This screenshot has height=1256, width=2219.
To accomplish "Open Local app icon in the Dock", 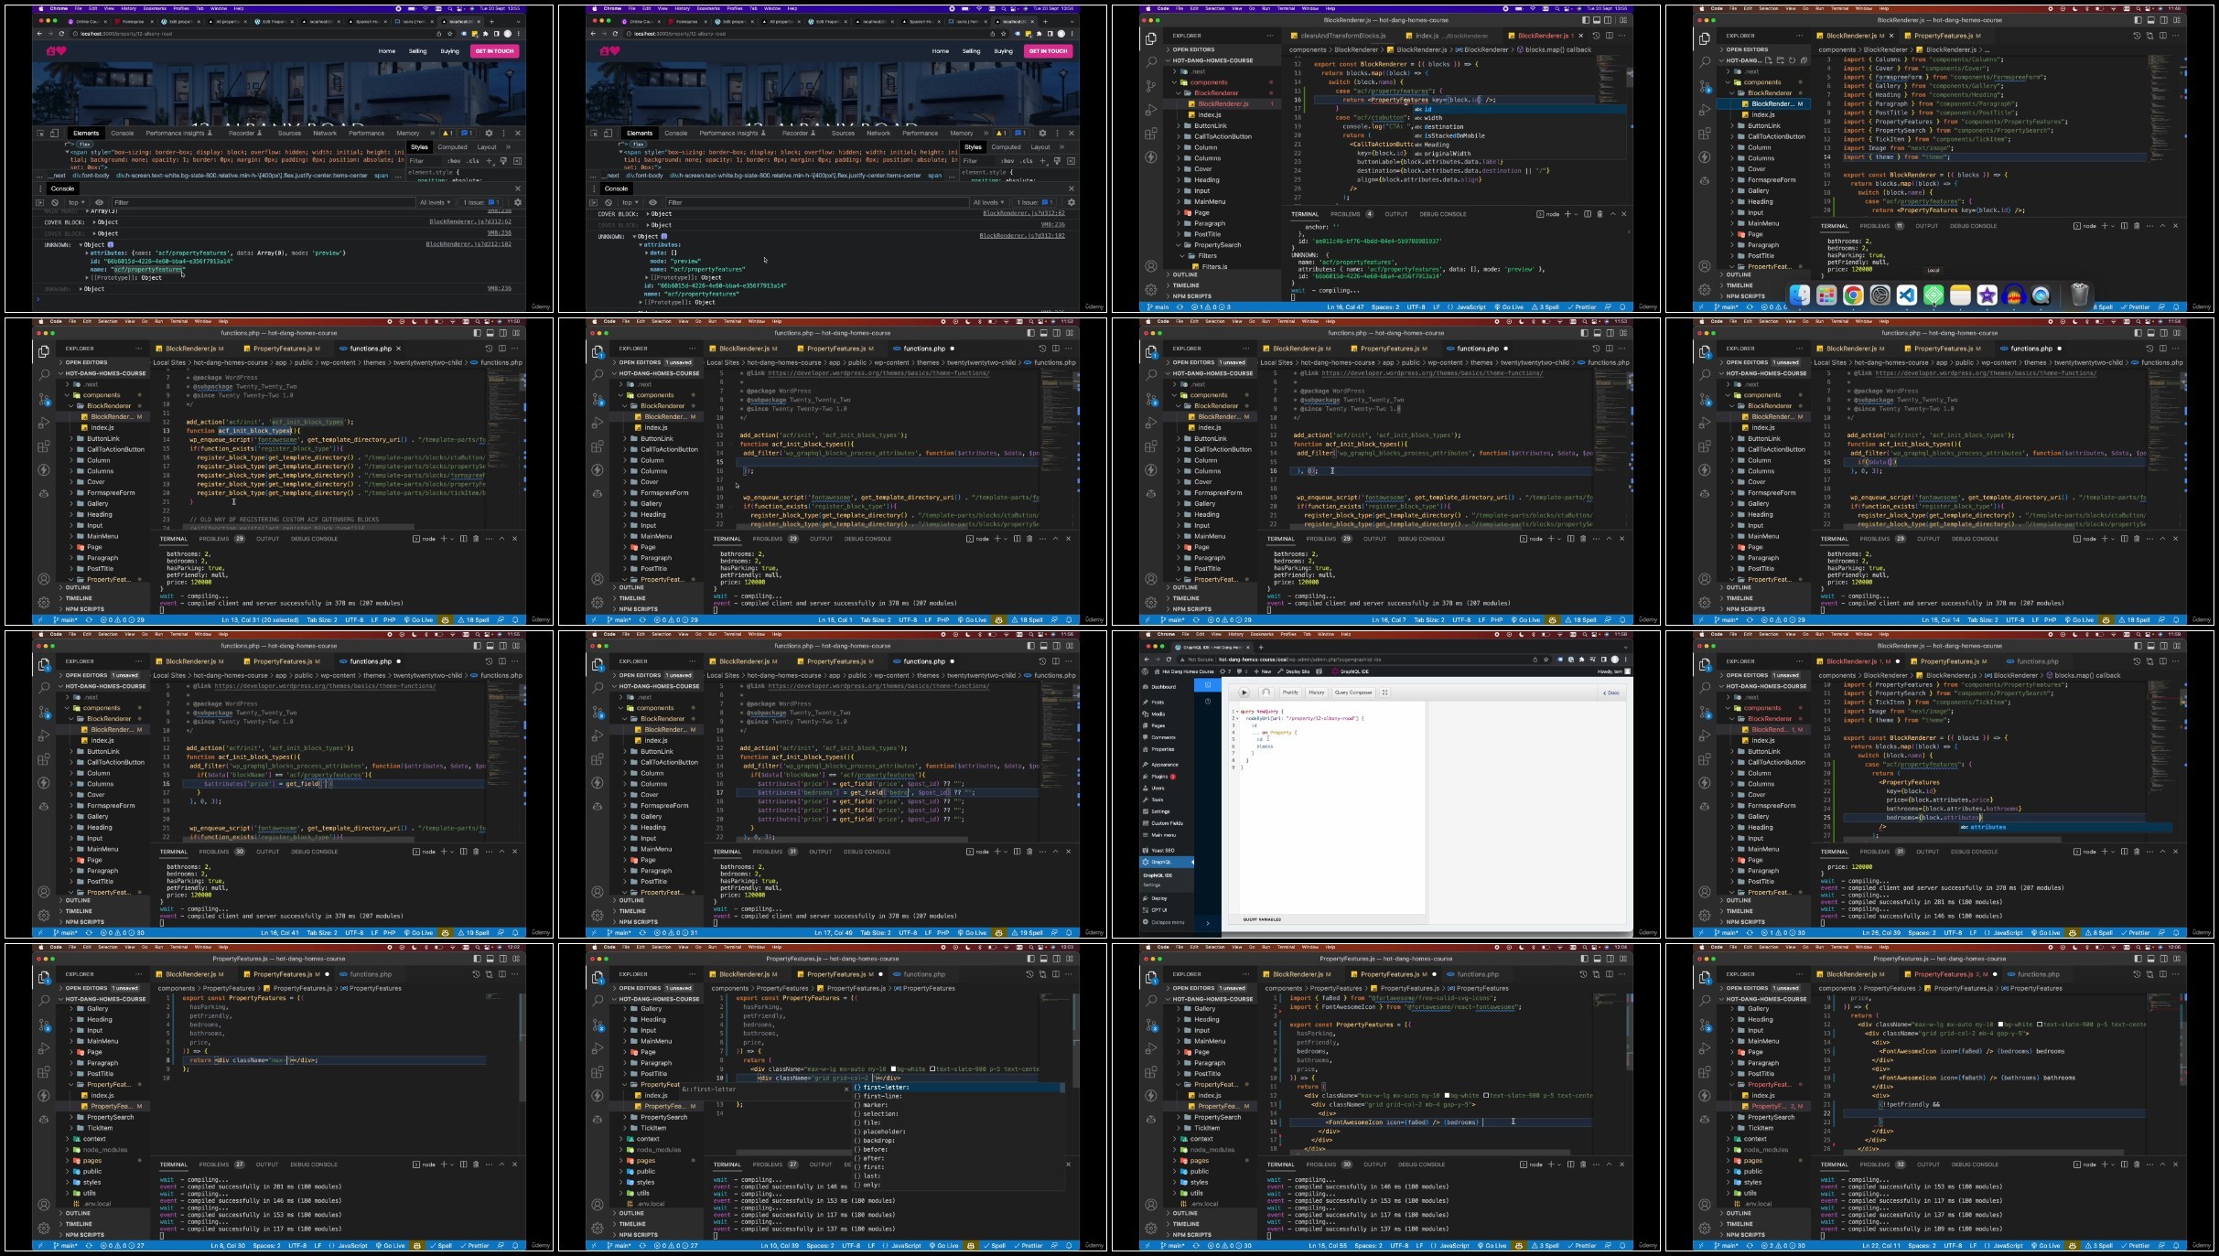I will (x=1934, y=295).
